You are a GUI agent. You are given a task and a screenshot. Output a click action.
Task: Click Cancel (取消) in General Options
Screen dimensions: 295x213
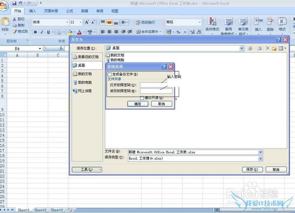[161, 104]
